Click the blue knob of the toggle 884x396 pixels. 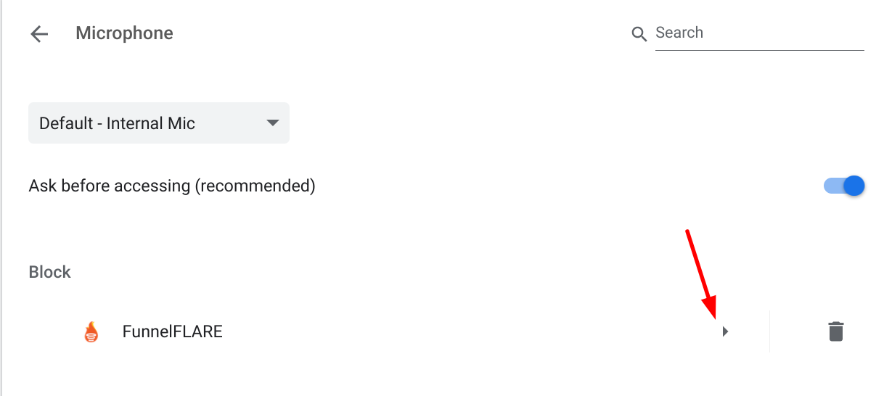click(854, 186)
